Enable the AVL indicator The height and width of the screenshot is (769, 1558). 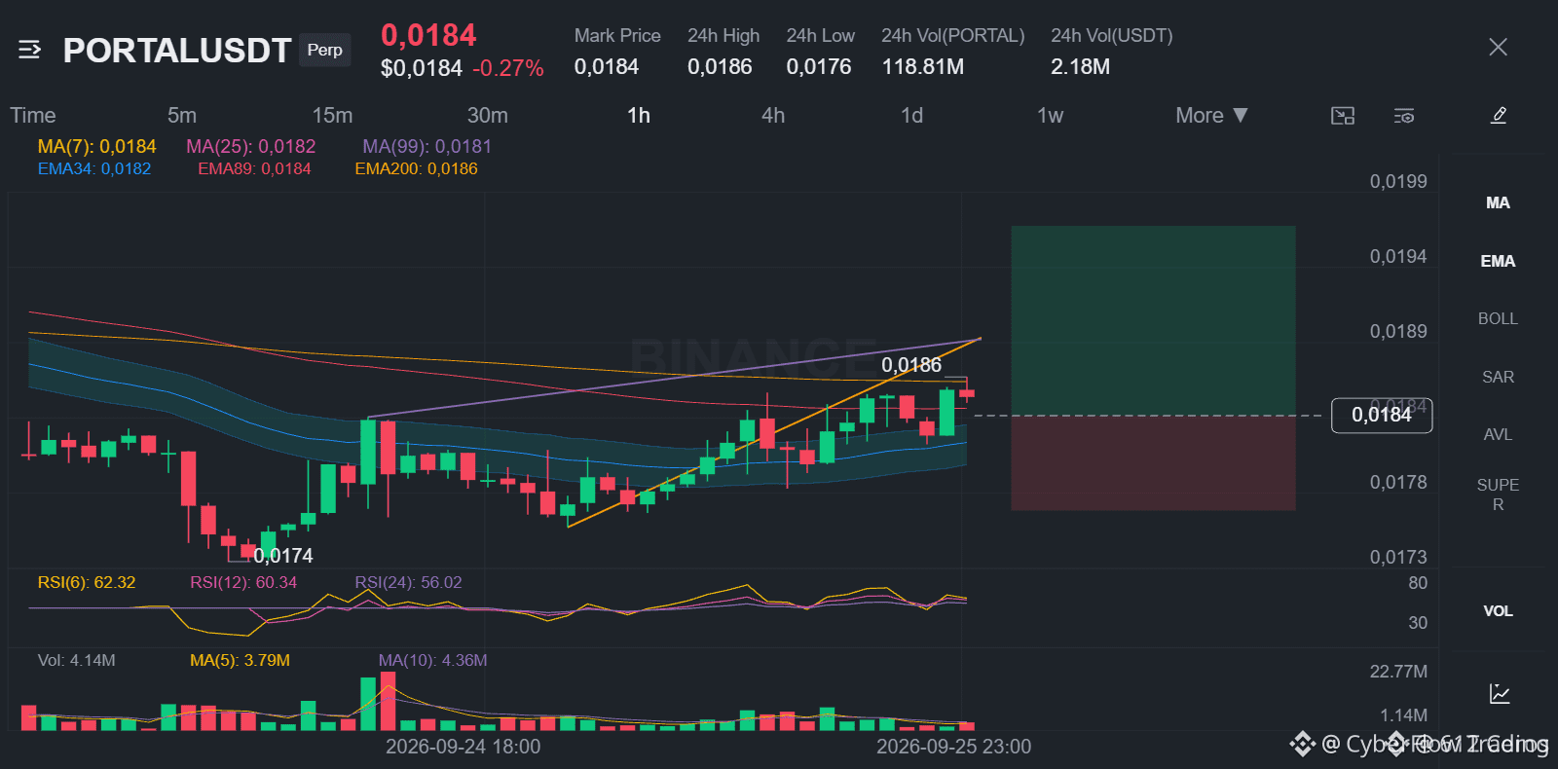click(1498, 434)
